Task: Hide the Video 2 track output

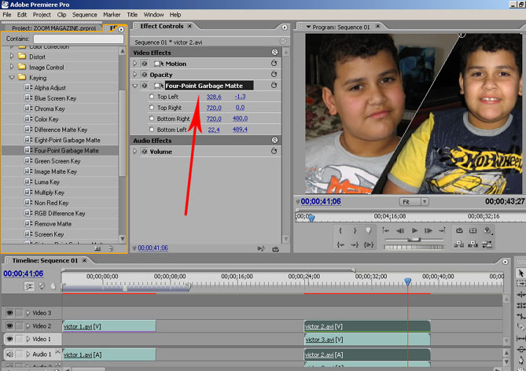Action: click(x=10, y=325)
